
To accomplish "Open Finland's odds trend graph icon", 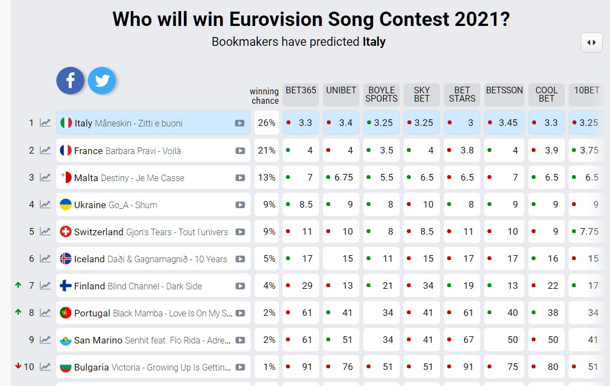I will tap(45, 286).
